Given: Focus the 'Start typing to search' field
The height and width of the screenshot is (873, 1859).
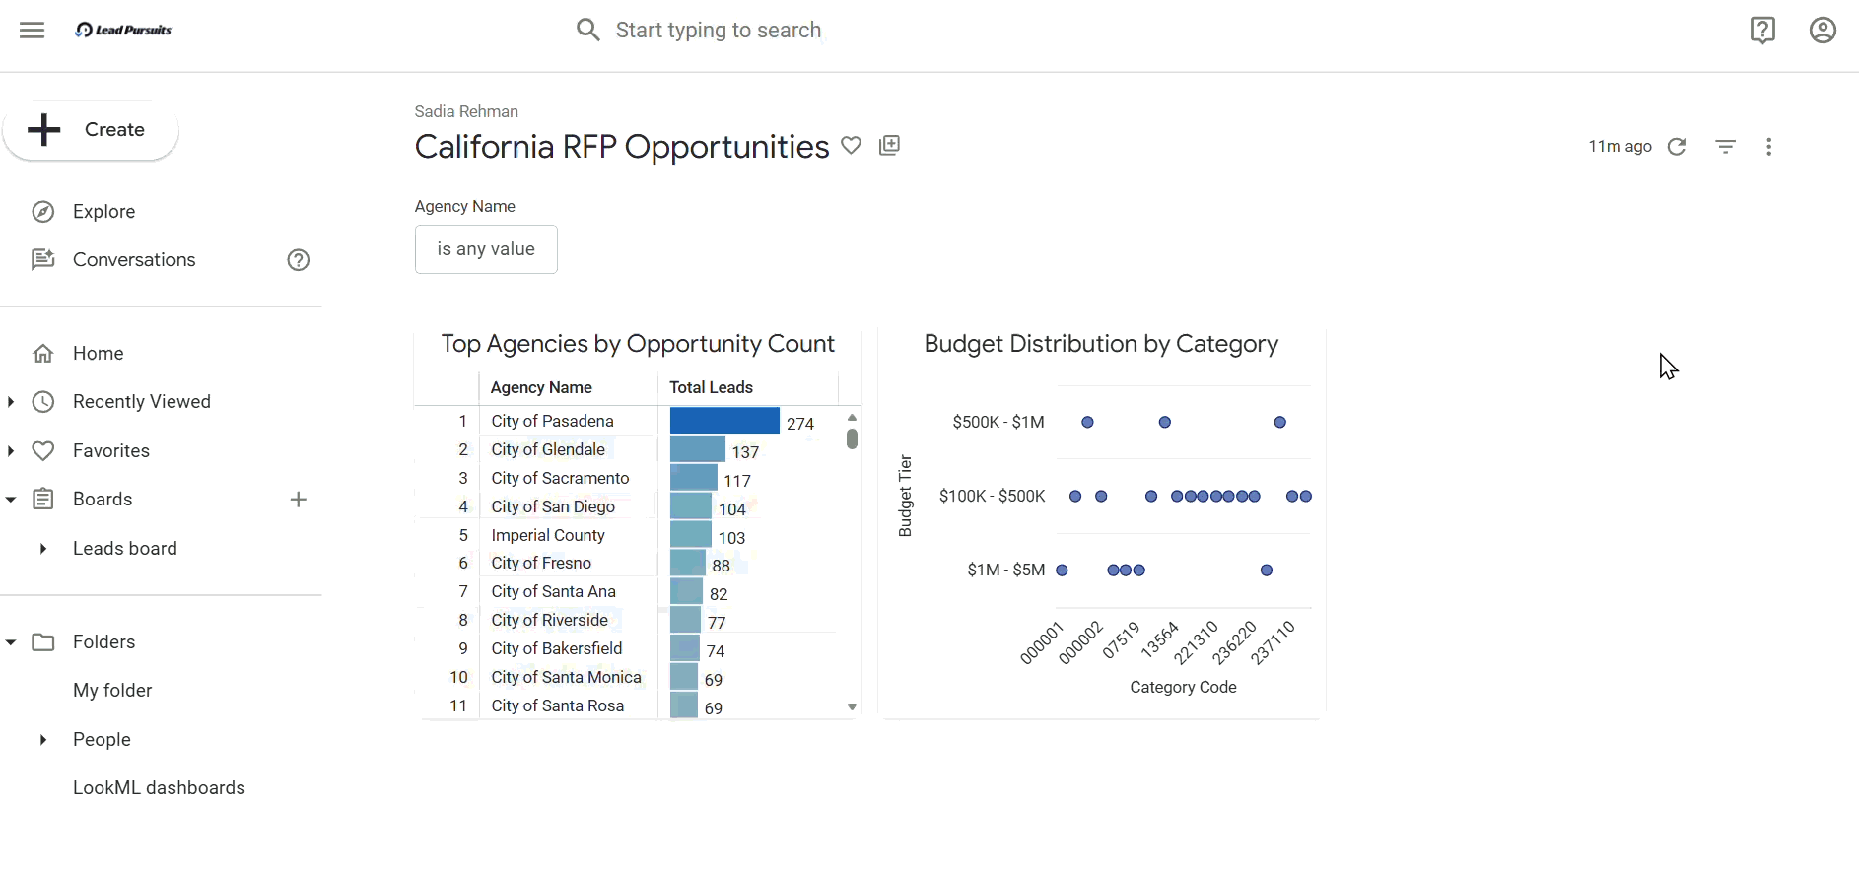Looking at the screenshot, I should coord(718,31).
